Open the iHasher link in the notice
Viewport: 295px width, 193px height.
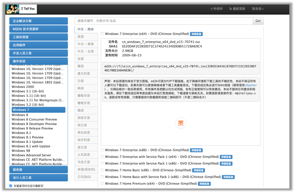(251, 85)
